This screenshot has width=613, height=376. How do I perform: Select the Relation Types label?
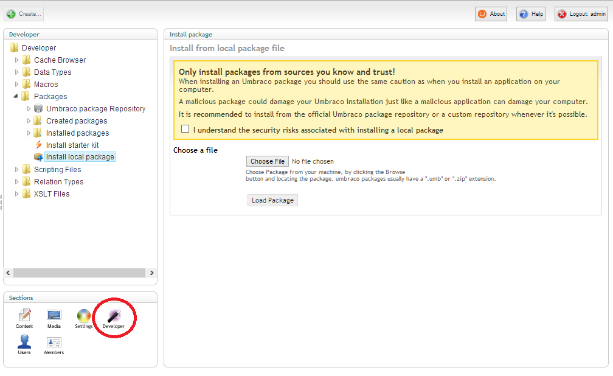[x=58, y=181]
